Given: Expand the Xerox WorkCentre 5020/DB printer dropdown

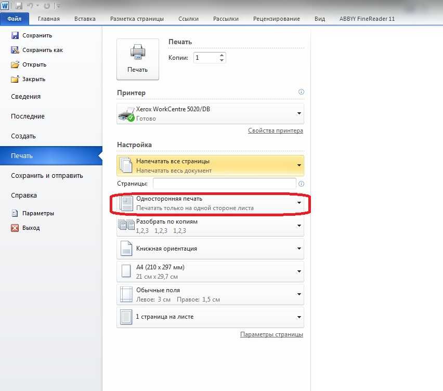Looking at the screenshot, I should tap(210, 113).
